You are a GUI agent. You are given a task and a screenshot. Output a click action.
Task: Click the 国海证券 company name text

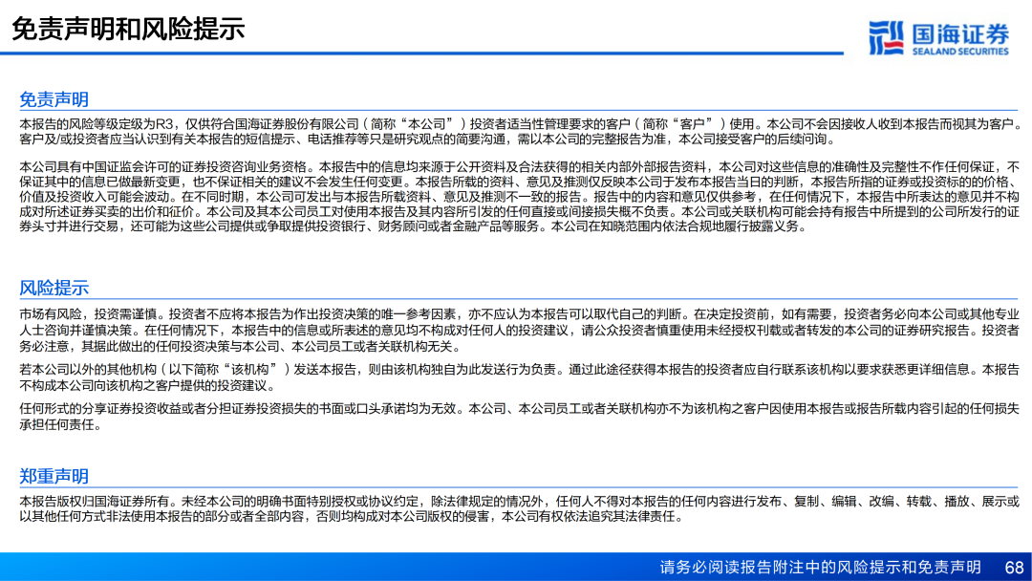960,33
